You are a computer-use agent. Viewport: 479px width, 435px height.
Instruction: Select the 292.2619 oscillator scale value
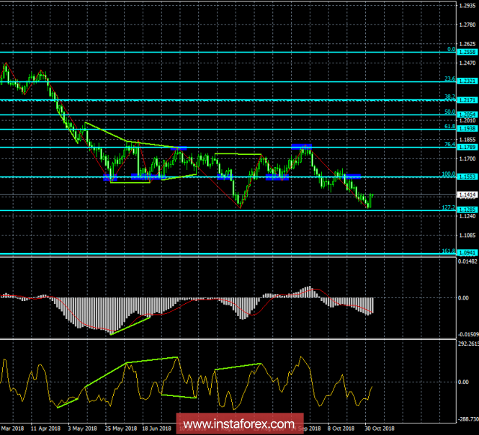tap(466, 344)
